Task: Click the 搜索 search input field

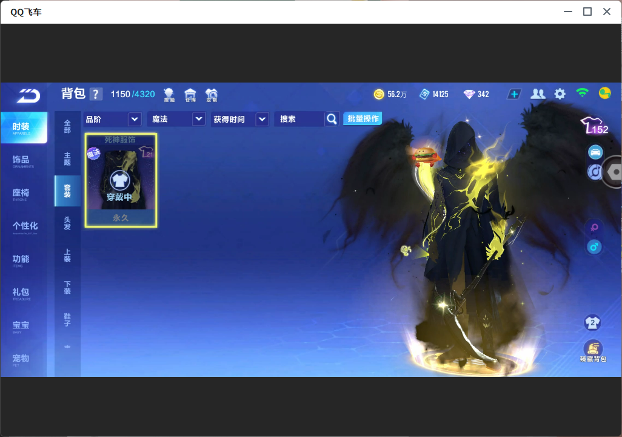Action: click(x=300, y=119)
